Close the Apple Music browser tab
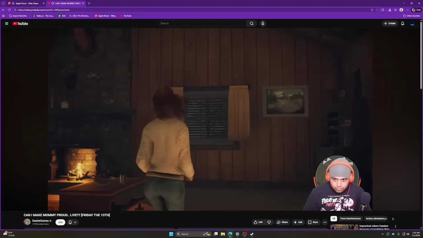 [43, 3]
